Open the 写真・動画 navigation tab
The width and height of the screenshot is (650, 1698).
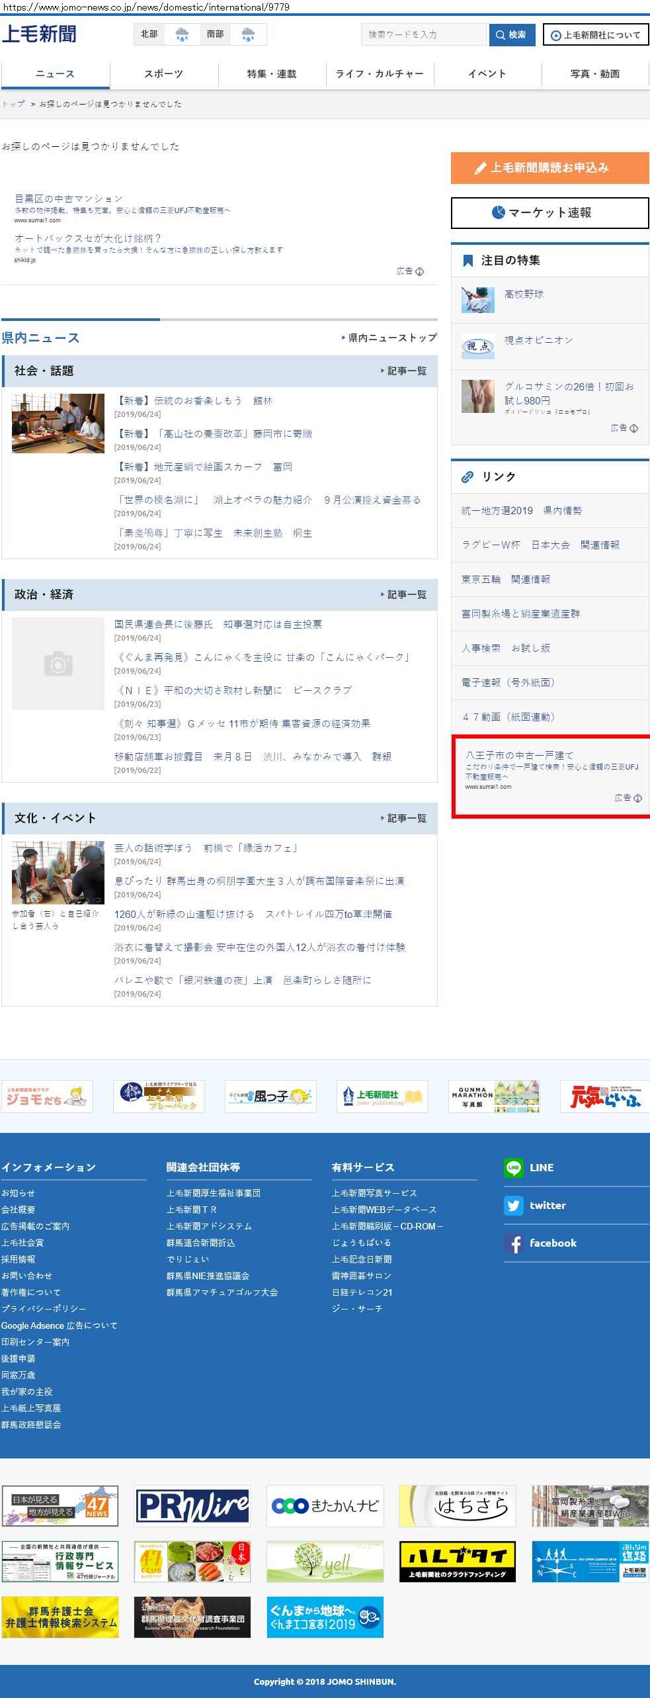click(x=594, y=74)
